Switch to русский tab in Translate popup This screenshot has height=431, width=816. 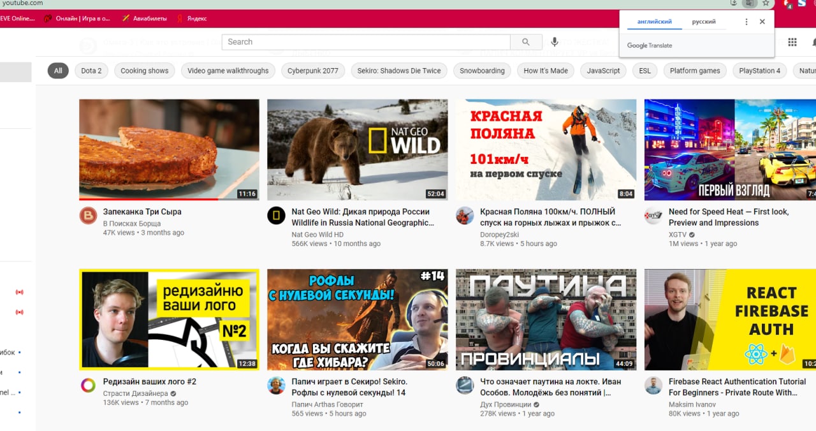tap(704, 22)
